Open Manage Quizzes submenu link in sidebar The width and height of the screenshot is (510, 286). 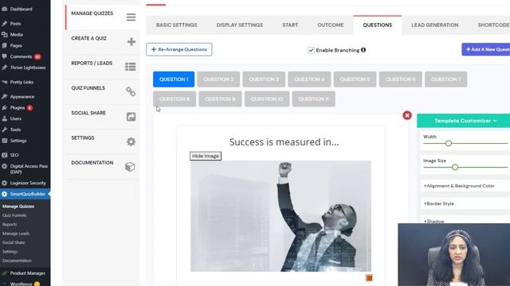pos(18,207)
